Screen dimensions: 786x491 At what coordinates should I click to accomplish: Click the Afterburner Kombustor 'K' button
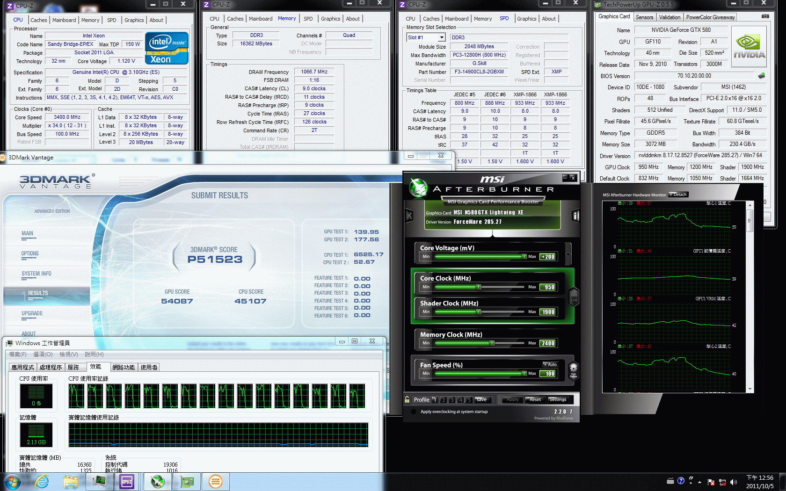tap(409, 216)
